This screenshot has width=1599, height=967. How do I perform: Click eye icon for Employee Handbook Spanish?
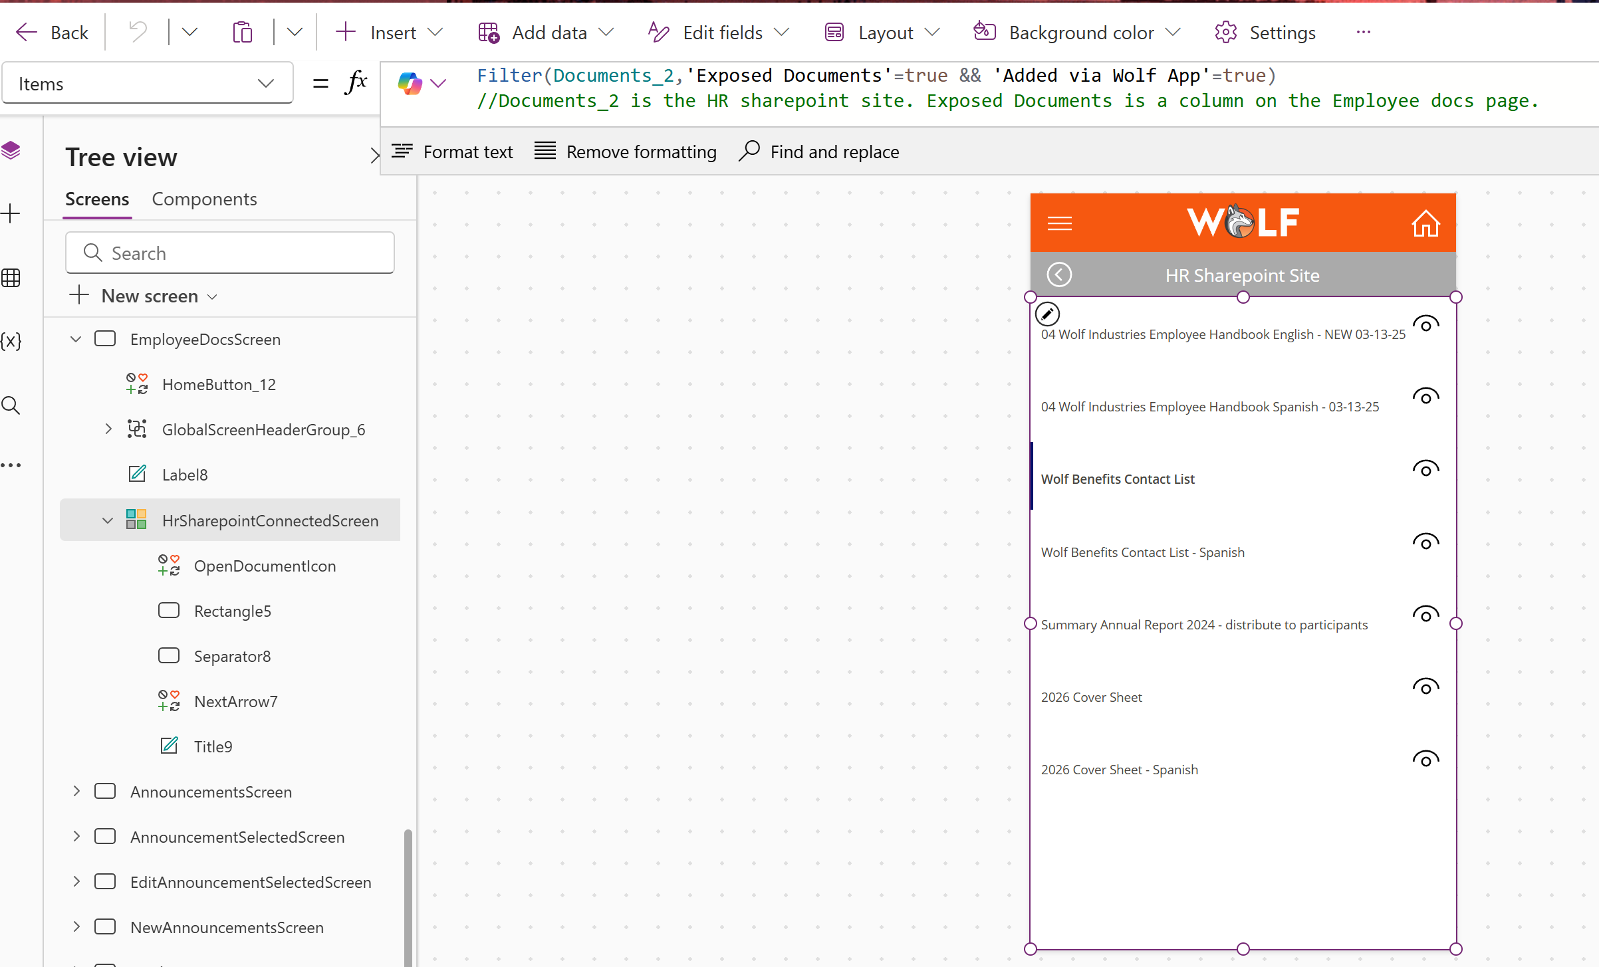coord(1425,397)
